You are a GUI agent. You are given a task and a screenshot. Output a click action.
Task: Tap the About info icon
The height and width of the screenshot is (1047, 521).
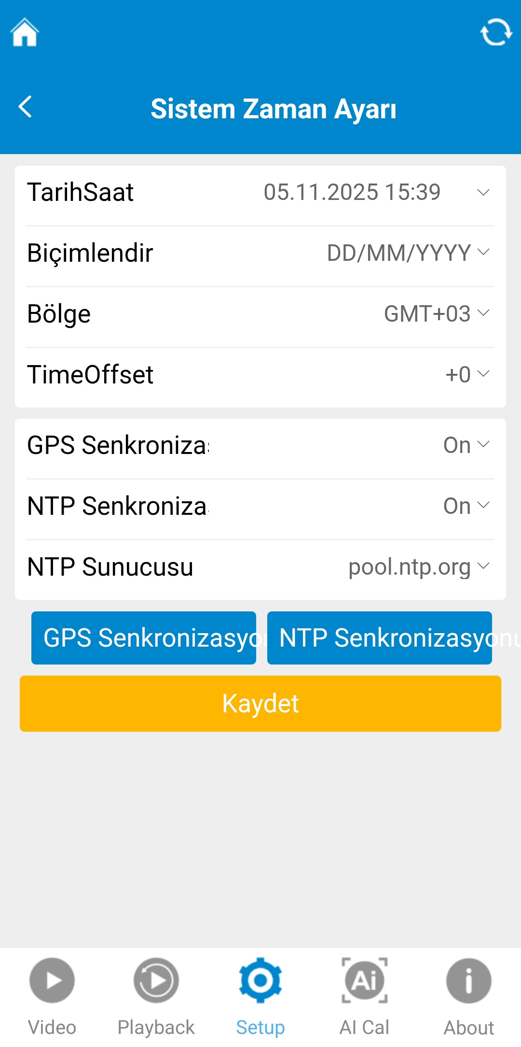tap(469, 980)
